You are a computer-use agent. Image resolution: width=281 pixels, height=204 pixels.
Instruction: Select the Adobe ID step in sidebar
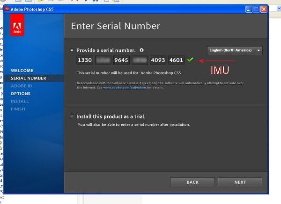[21, 86]
